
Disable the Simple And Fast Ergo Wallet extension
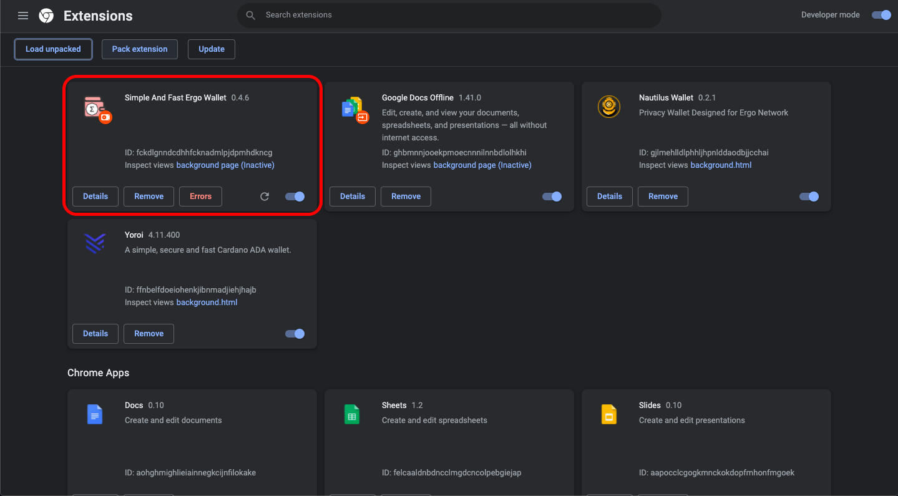click(x=295, y=197)
